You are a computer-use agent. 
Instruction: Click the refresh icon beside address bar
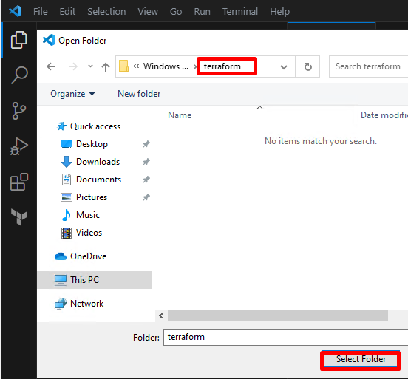[307, 66]
